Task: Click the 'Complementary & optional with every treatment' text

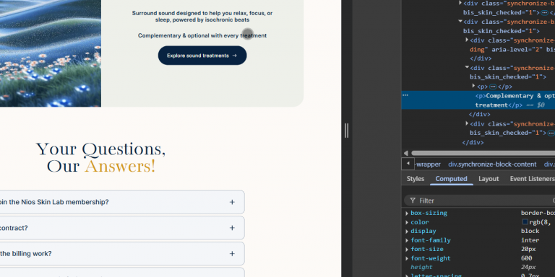Action: (x=202, y=35)
